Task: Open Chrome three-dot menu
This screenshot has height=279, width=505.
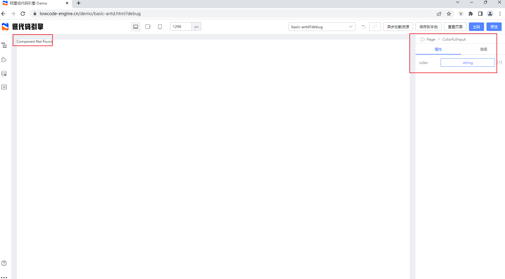Action: 500,14
